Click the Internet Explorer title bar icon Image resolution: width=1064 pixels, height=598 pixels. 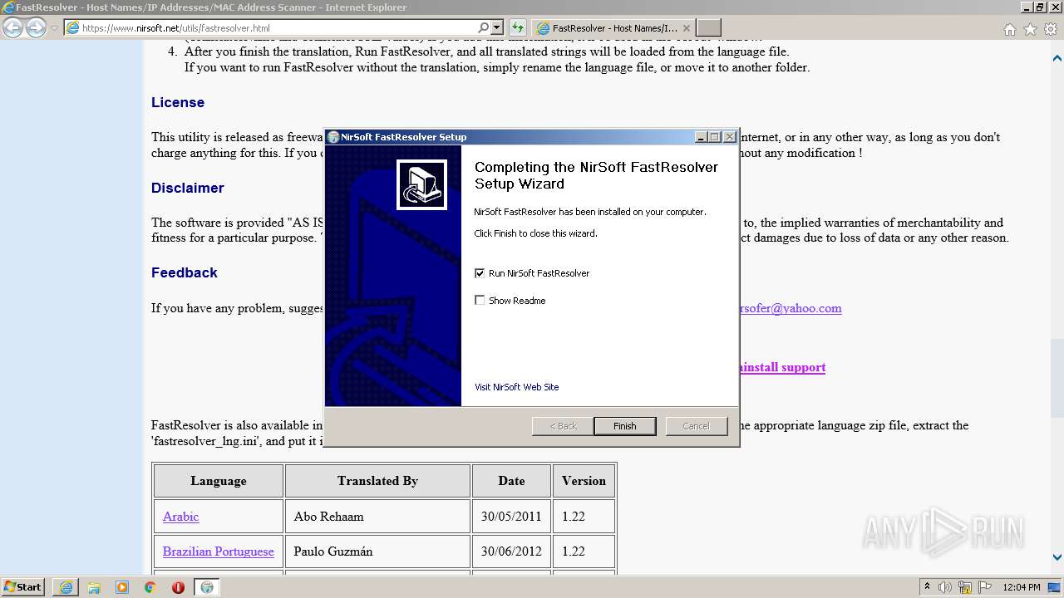pyautogui.click(x=8, y=7)
